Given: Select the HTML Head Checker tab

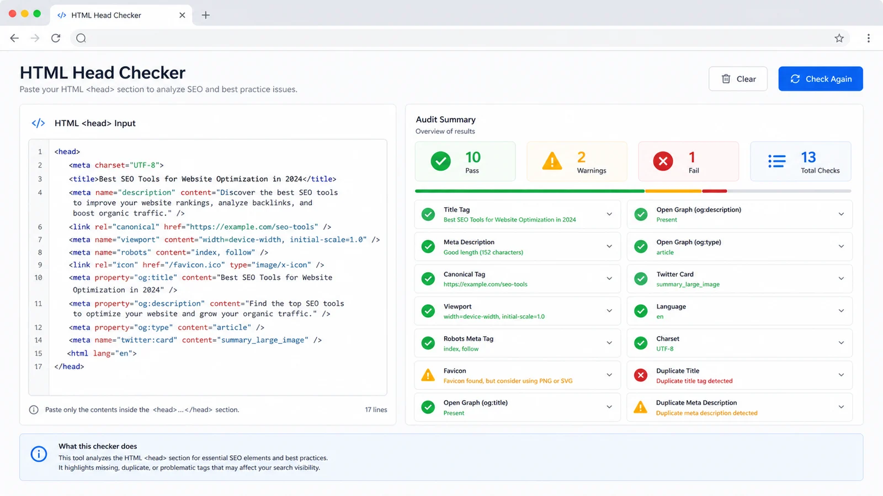Looking at the screenshot, I should (121, 15).
